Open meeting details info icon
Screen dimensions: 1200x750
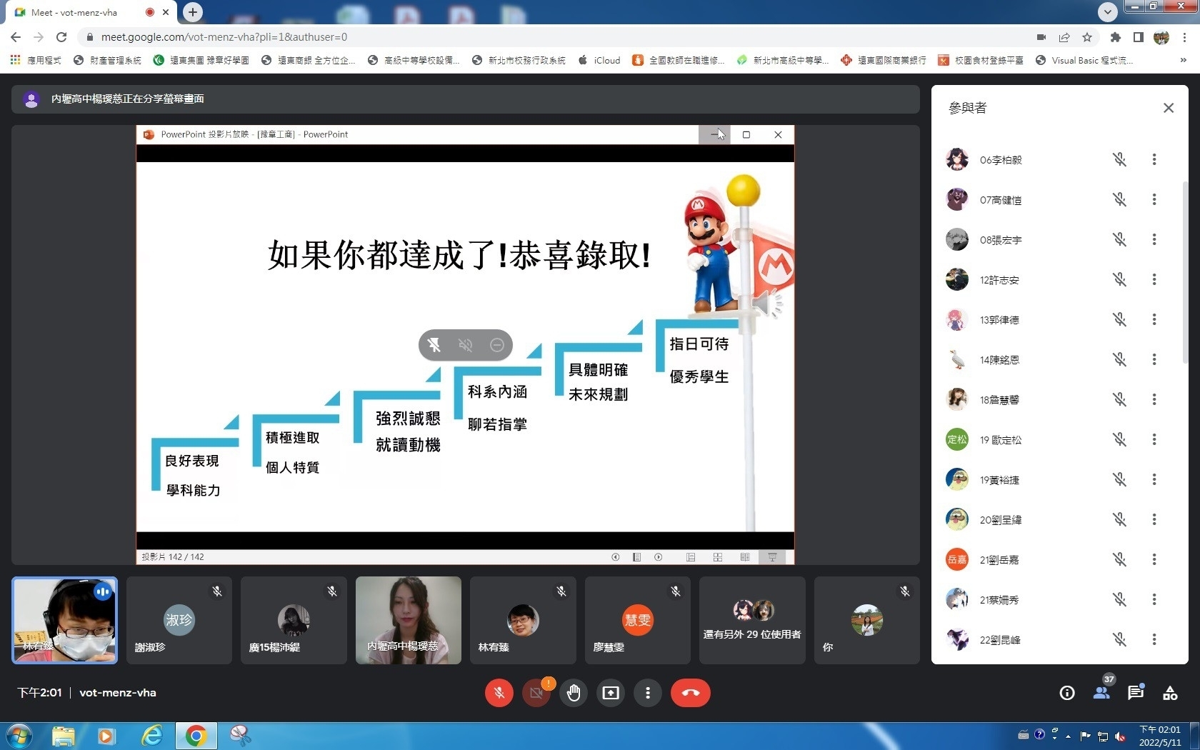coord(1067,693)
